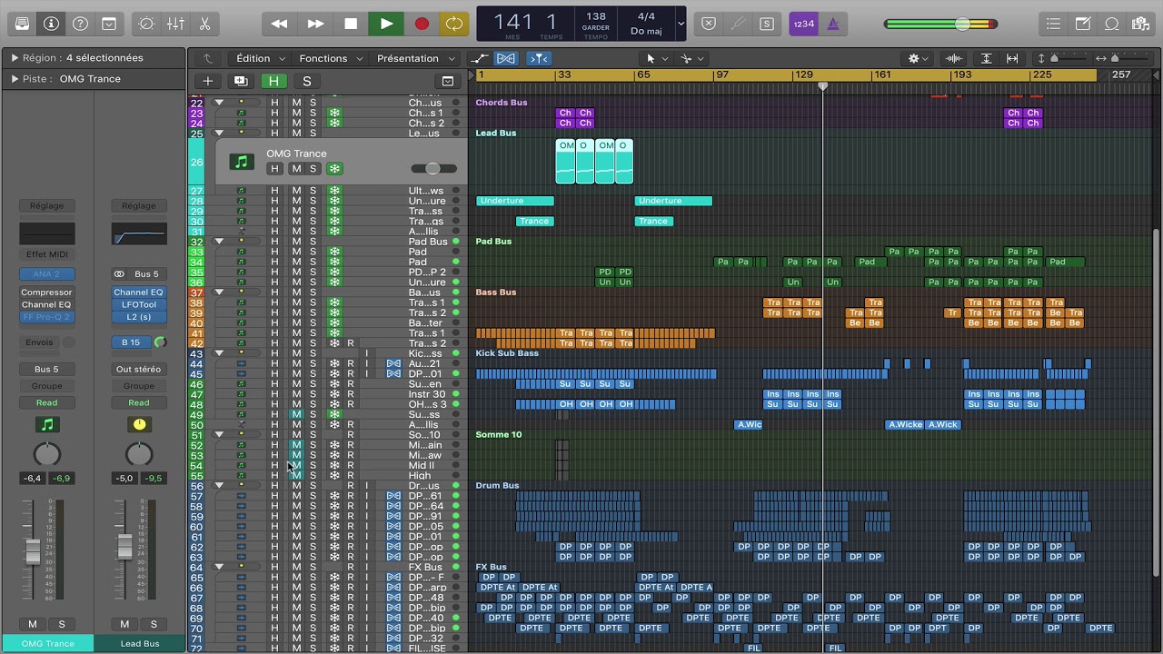Open the Library panel
Viewport: 1163px width, 654px height.
22,24
